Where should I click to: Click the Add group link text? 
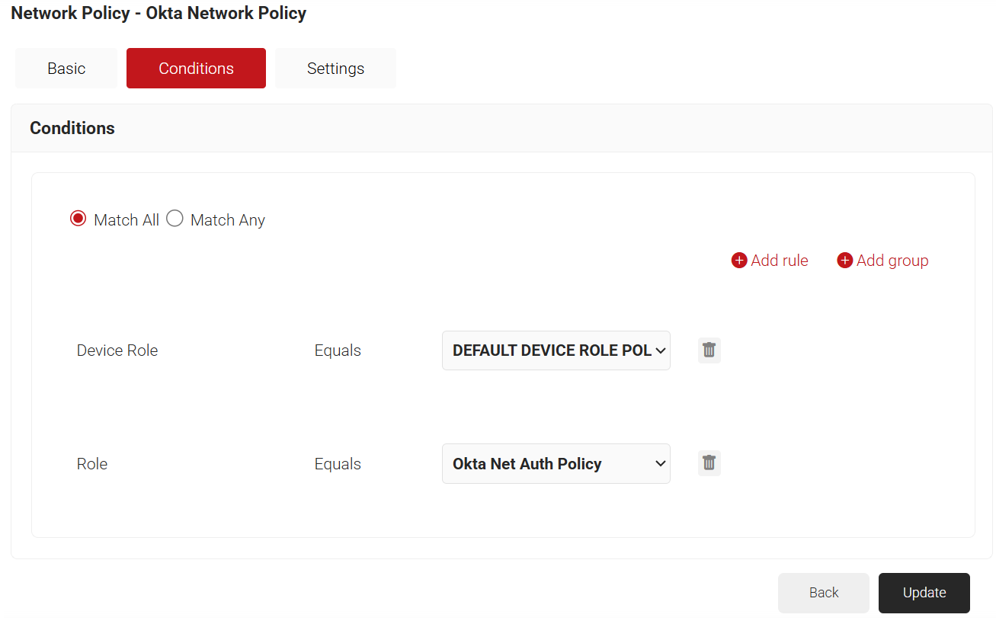(892, 261)
